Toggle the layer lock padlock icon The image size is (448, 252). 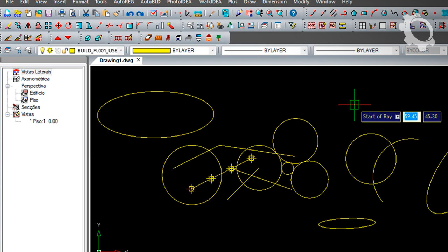[64, 50]
